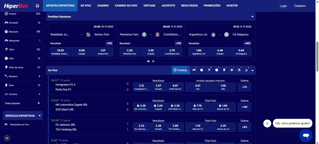Screen dimensions: 319x144
Task: Expand more live sports dropdown arrow
Action: [x=252, y=70]
